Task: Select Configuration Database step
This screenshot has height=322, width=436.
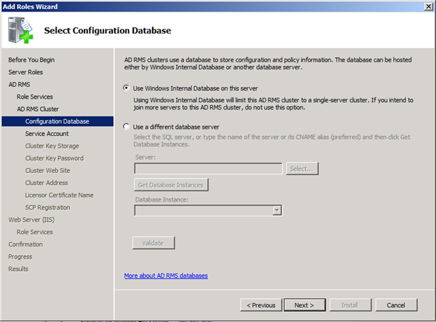Action: (x=57, y=121)
